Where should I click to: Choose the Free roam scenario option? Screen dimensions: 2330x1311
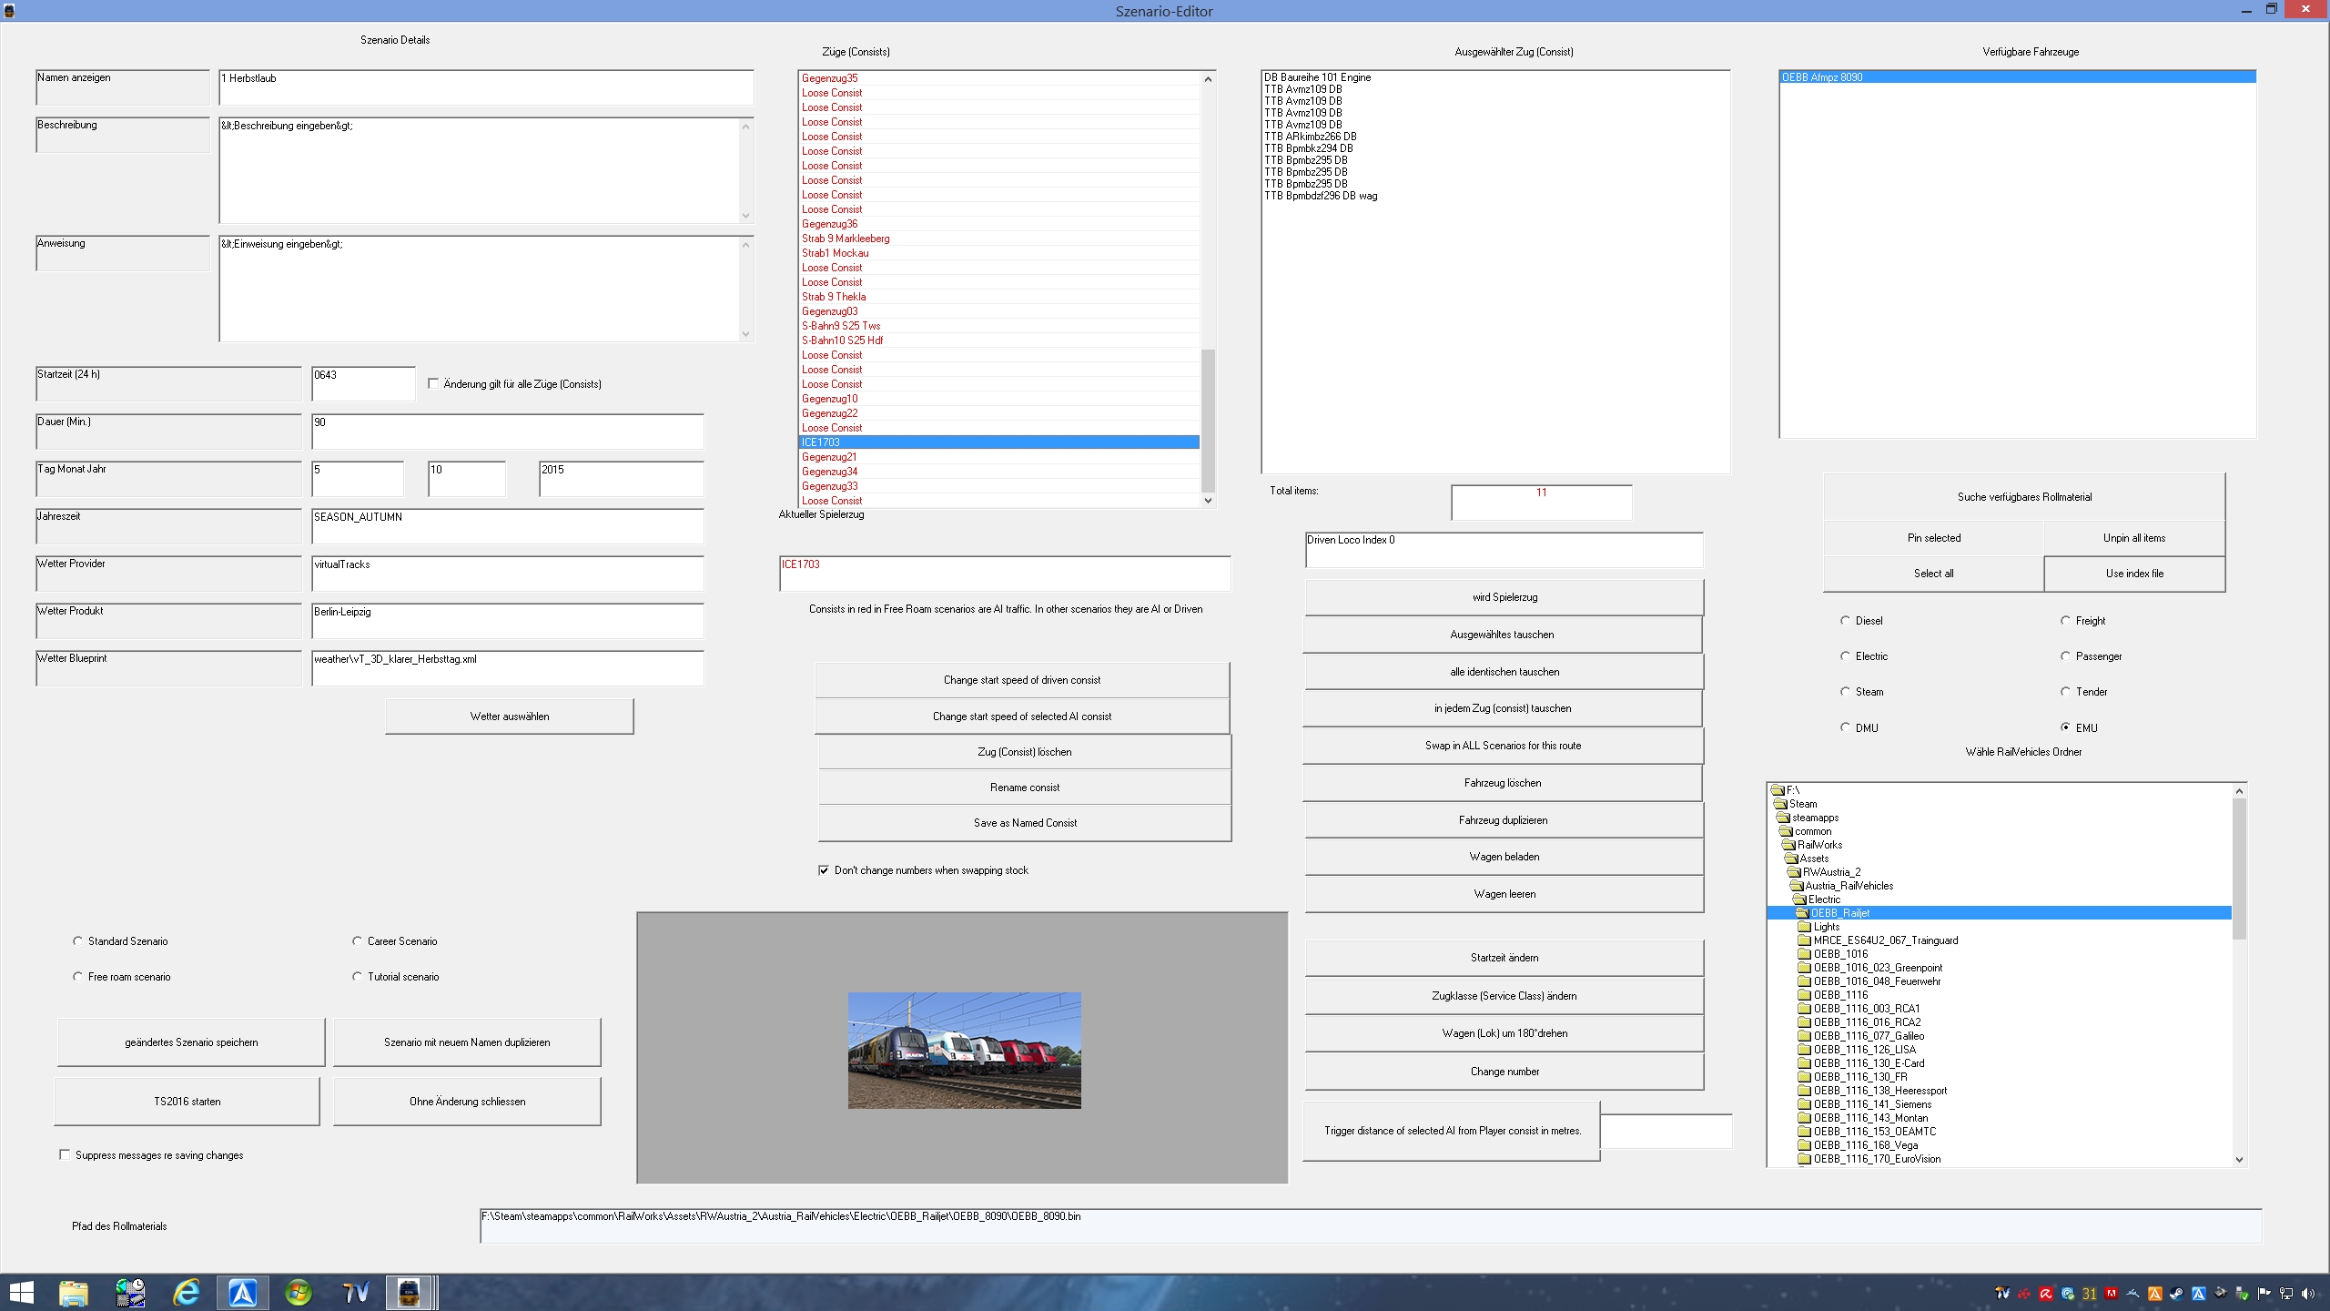coord(77,977)
